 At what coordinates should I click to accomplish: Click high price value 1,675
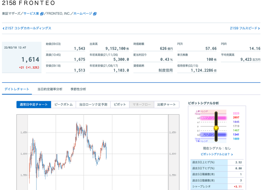[79, 60]
